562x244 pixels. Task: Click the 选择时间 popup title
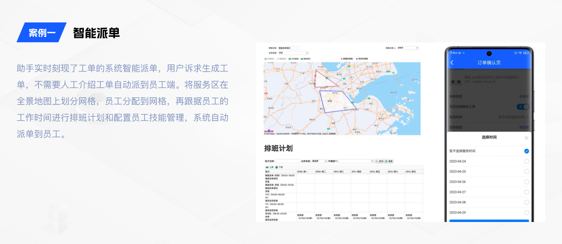[x=489, y=137]
